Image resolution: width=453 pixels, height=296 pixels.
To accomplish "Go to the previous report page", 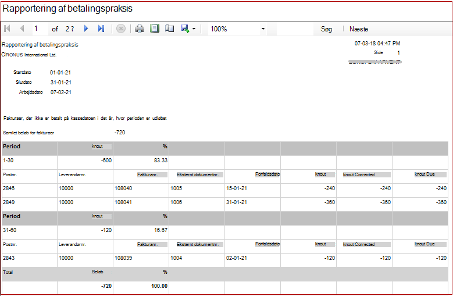I will click(22, 28).
